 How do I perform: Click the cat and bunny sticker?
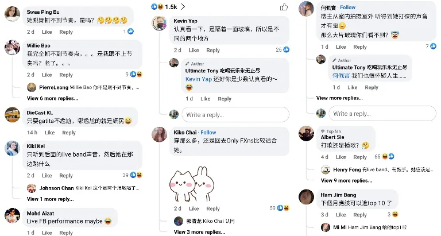(x=192, y=184)
